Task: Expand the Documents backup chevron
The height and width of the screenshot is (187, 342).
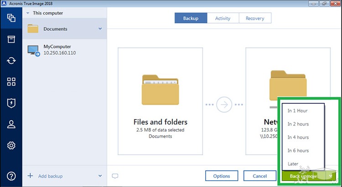Action: coord(100,29)
